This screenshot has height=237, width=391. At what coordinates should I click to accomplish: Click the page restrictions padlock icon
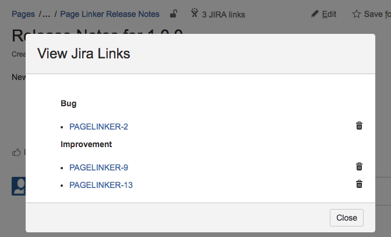tap(174, 14)
